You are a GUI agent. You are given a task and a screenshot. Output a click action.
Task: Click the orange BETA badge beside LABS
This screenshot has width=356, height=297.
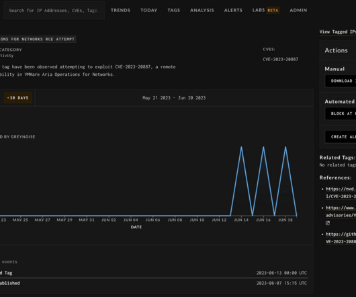(273, 10)
